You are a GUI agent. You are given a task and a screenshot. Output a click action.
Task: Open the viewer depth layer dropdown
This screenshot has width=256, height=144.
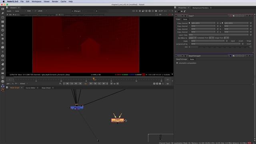(10, 11)
